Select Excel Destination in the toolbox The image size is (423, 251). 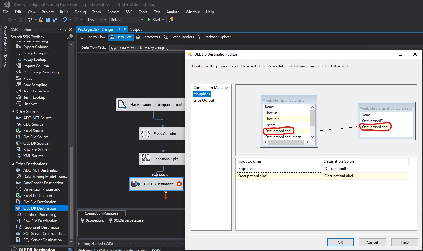click(38, 196)
